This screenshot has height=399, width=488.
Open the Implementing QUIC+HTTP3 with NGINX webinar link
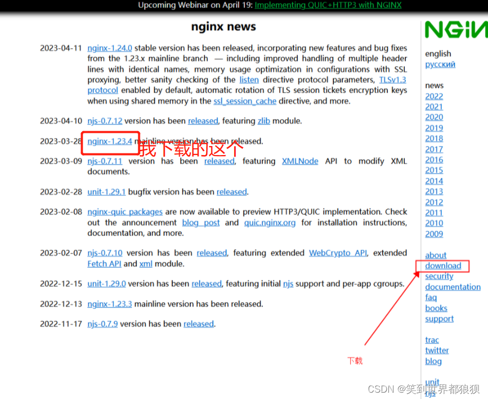click(x=328, y=5)
